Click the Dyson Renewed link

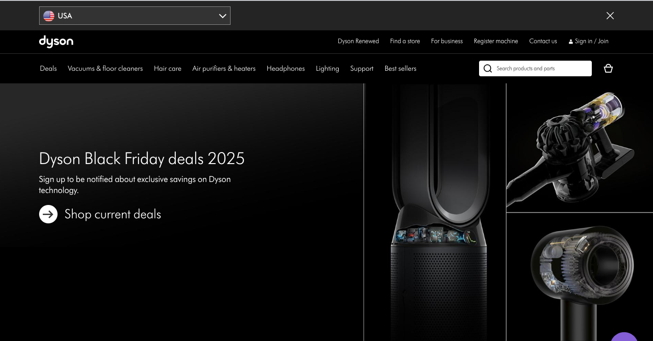click(358, 41)
